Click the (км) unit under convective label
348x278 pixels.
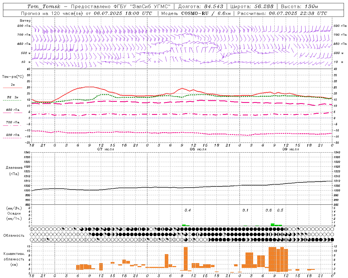[14, 264]
